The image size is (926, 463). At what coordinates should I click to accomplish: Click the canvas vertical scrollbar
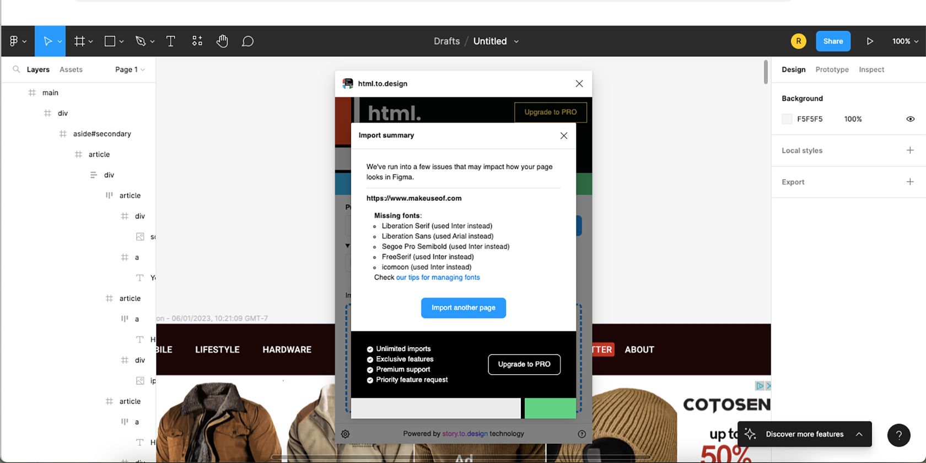point(766,72)
